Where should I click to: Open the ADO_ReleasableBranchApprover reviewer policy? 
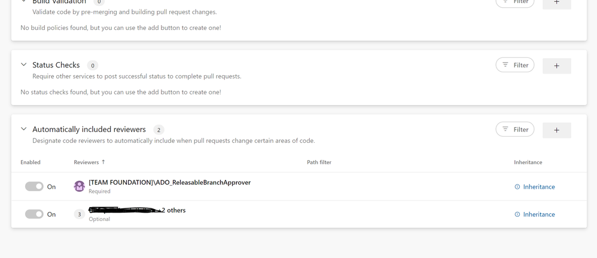(x=169, y=183)
